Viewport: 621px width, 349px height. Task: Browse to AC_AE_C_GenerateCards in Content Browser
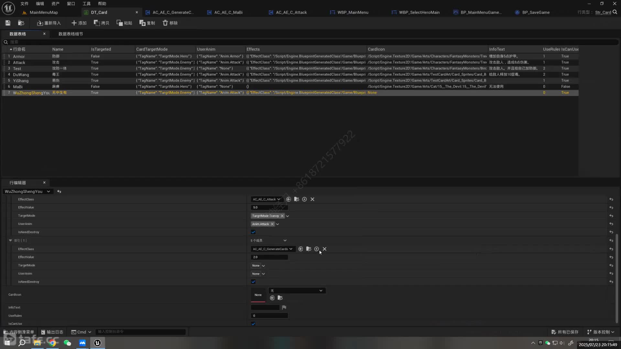click(x=309, y=249)
